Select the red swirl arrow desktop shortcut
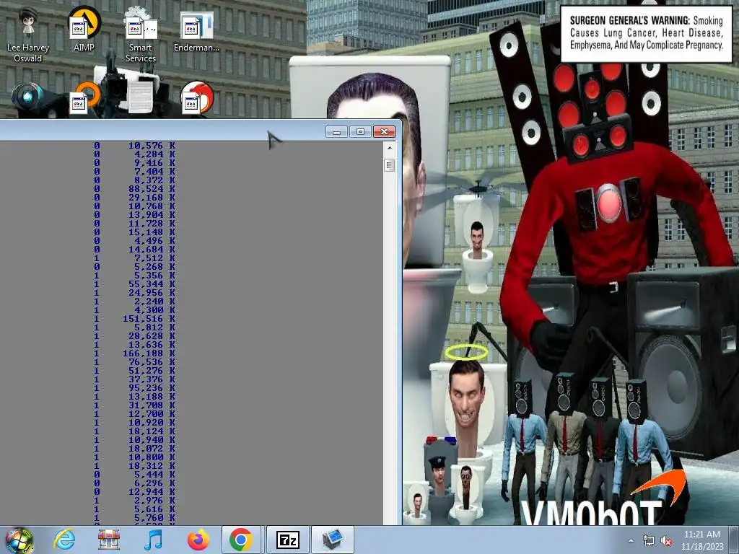 pyautogui.click(x=197, y=97)
